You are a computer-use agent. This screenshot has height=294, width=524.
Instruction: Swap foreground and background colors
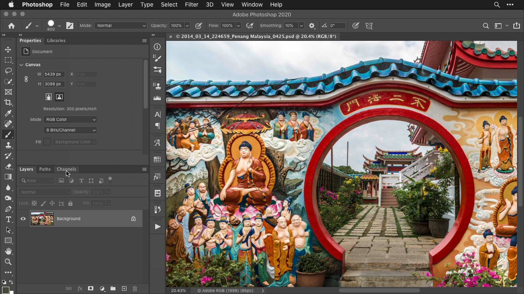pos(11,282)
